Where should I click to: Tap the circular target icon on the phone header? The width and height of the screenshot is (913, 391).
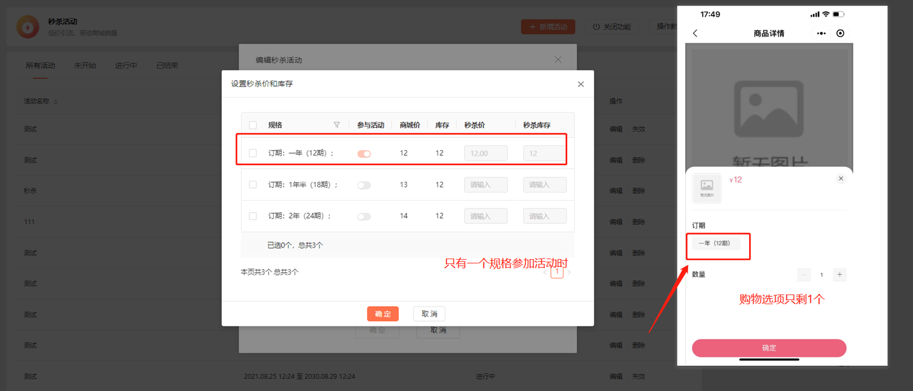tap(840, 34)
